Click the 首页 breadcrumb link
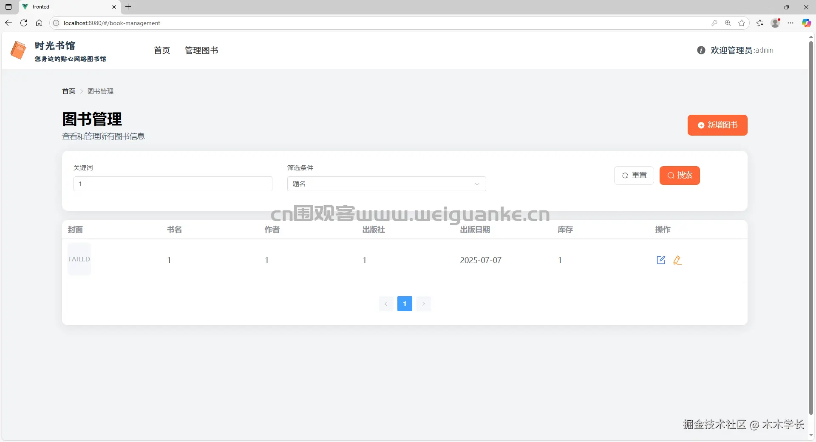Screen dimensions: 816x442 click(x=68, y=91)
